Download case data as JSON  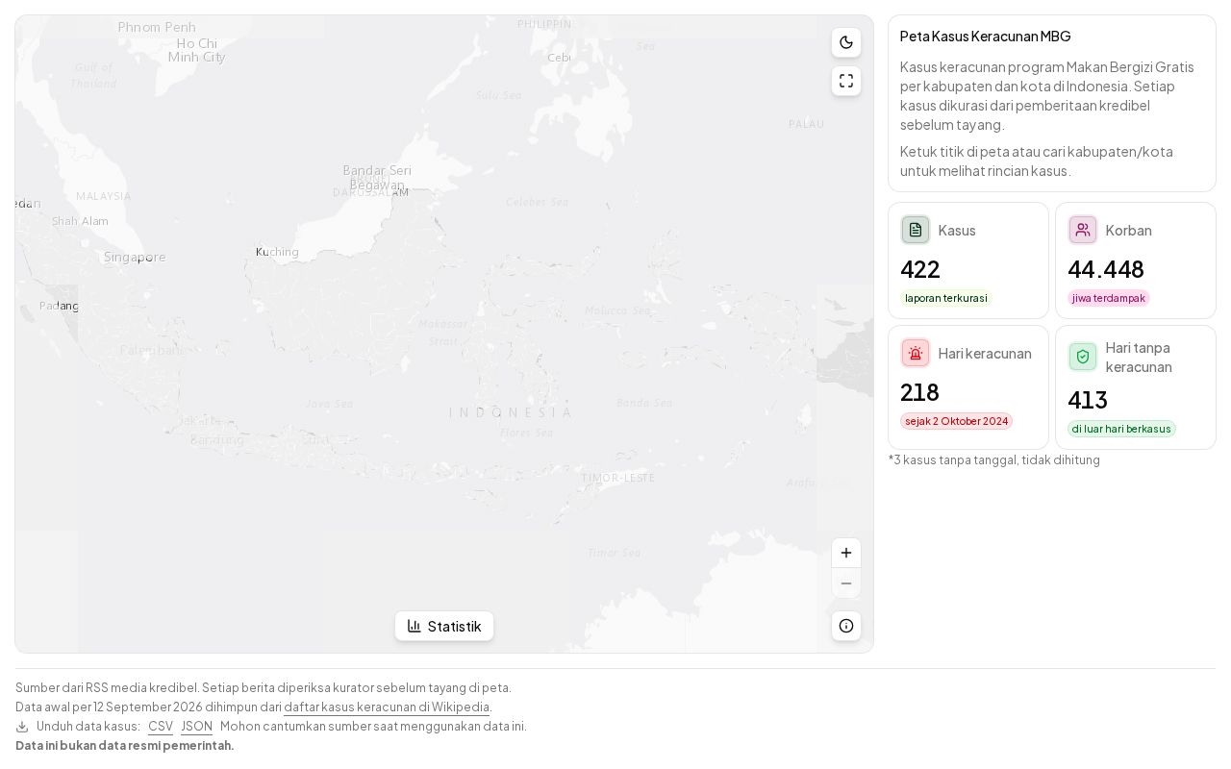click(x=196, y=727)
